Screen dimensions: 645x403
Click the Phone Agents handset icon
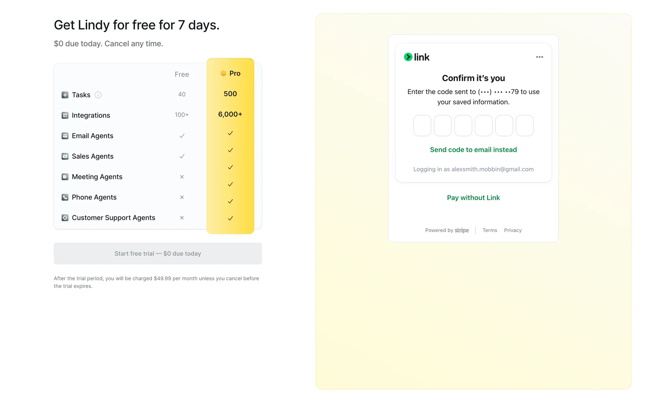(65, 197)
